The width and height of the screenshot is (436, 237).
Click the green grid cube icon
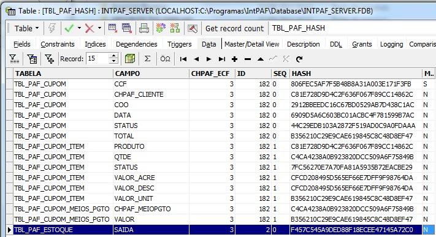pos(130,59)
